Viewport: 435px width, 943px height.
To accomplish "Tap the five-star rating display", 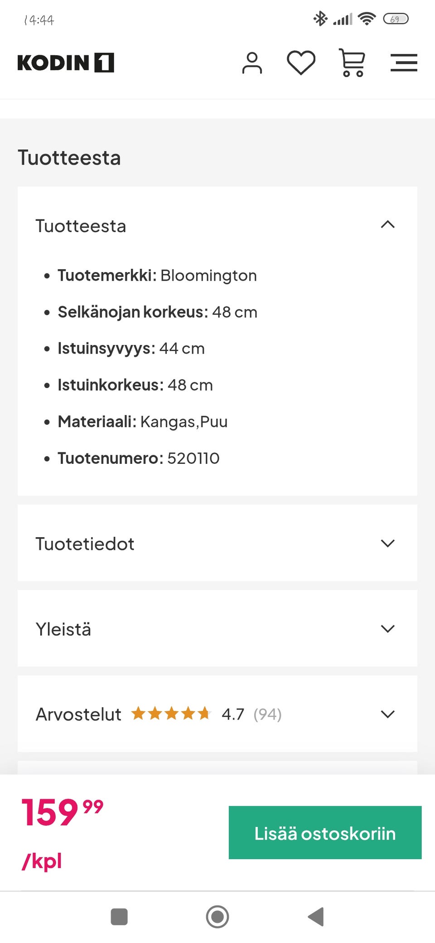I will (171, 714).
